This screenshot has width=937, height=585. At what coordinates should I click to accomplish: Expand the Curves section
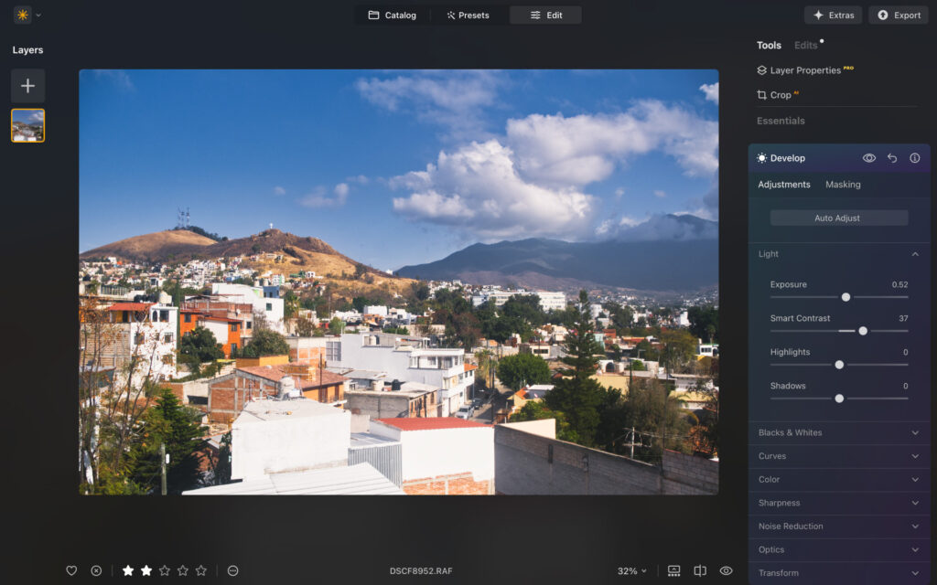pos(838,455)
